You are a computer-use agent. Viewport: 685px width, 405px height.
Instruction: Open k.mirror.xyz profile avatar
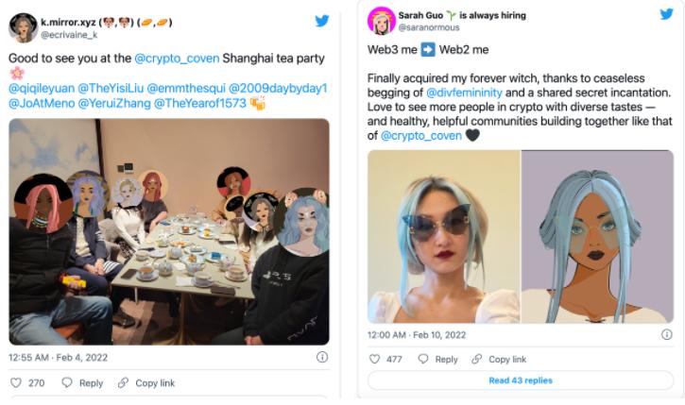tap(23, 27)
